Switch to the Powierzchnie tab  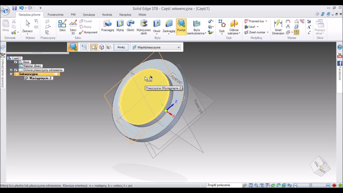point(55,15)
